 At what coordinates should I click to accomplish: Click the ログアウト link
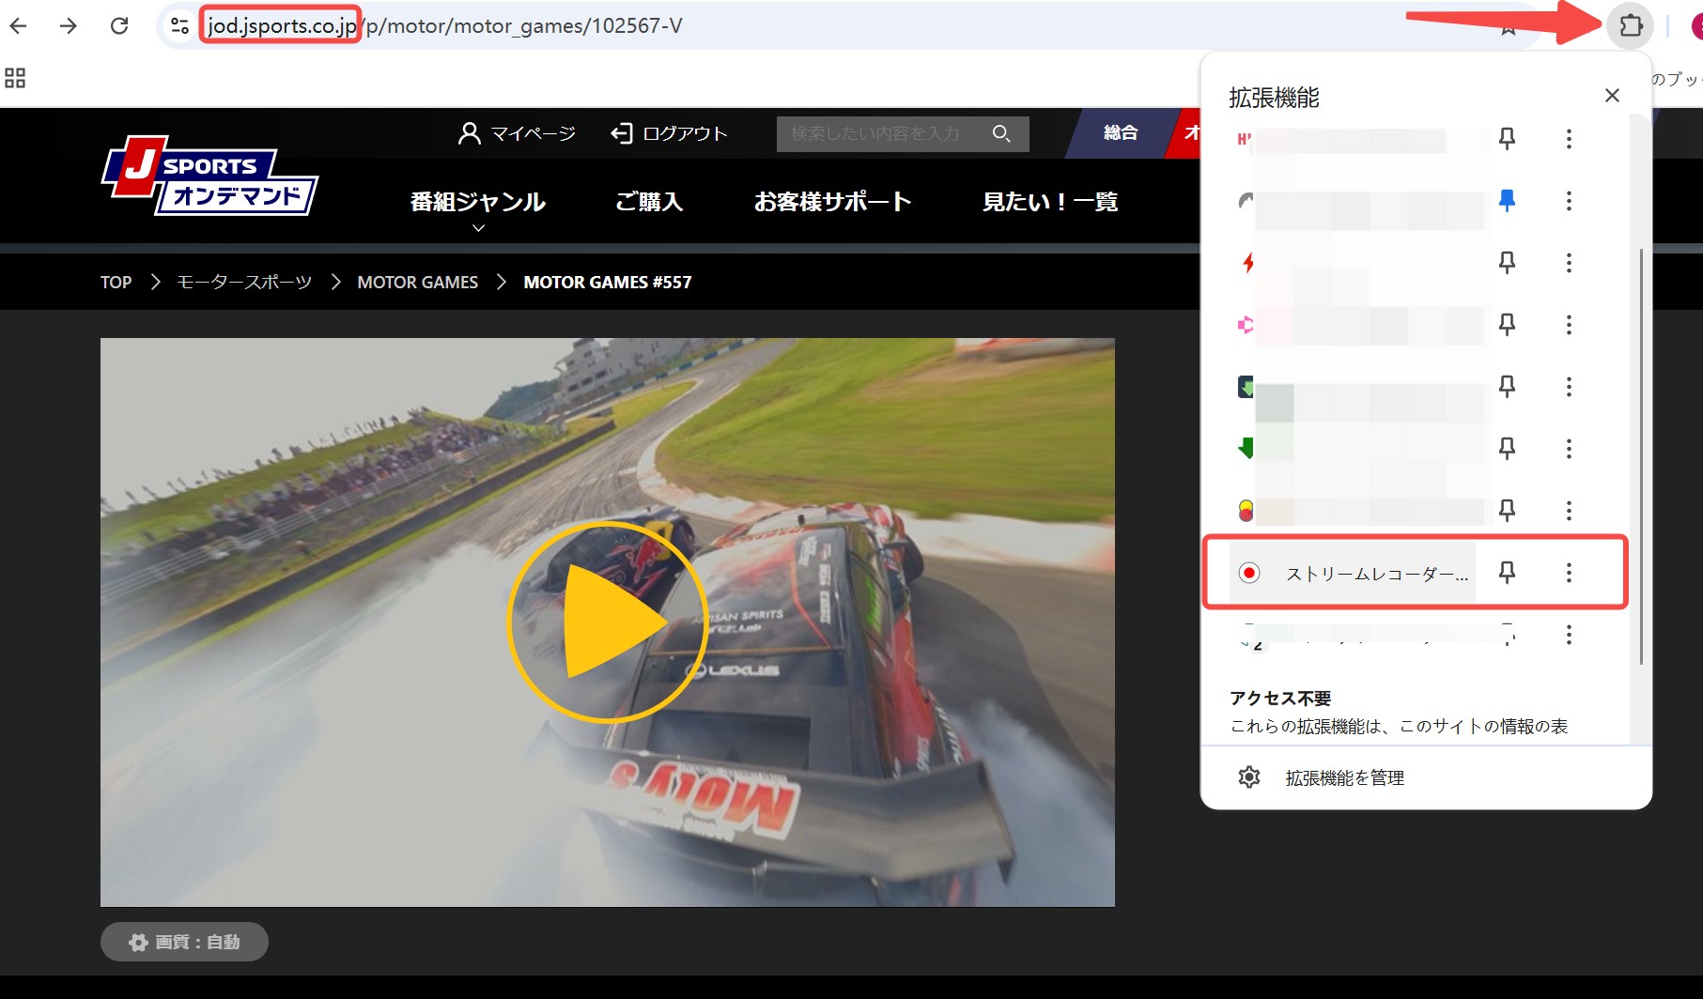[x=669, y=133]
